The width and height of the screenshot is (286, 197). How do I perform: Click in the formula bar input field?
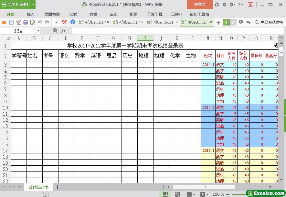[x=175, y=31]
